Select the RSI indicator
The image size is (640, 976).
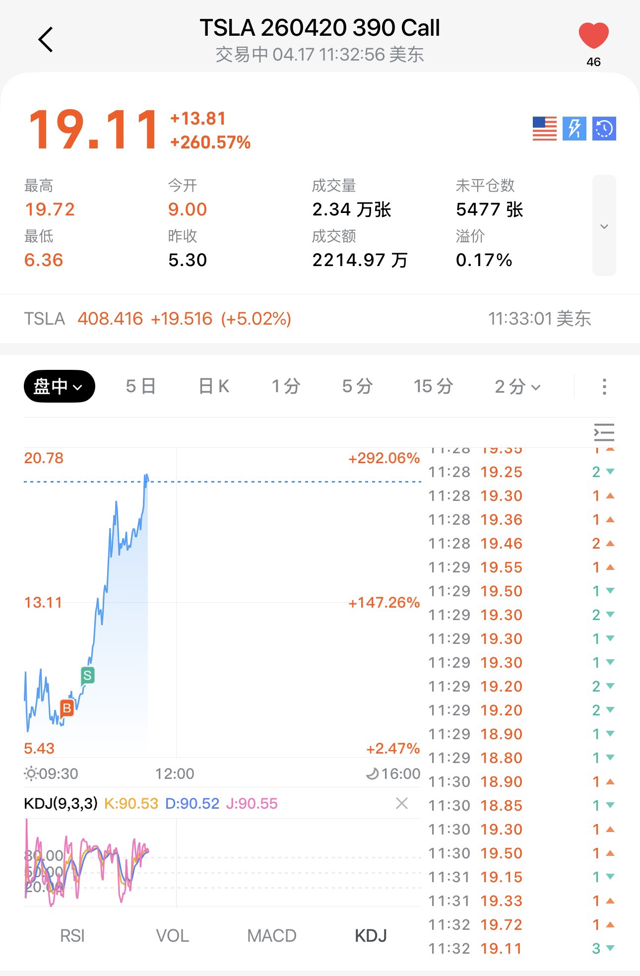(x=72, y=936)
